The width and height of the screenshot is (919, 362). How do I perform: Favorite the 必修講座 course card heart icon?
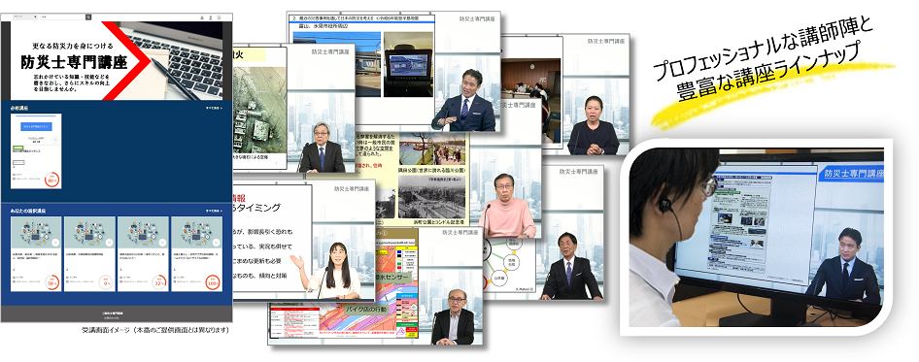[55, 140]
